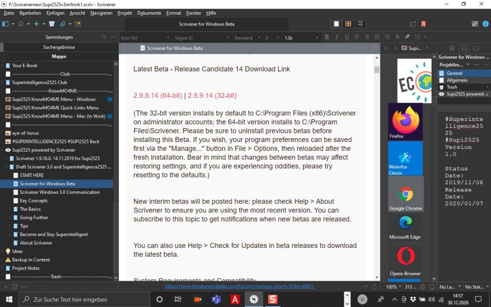Toggle italic formatting
The image size is (491, 307).
[x=337, y=37]
